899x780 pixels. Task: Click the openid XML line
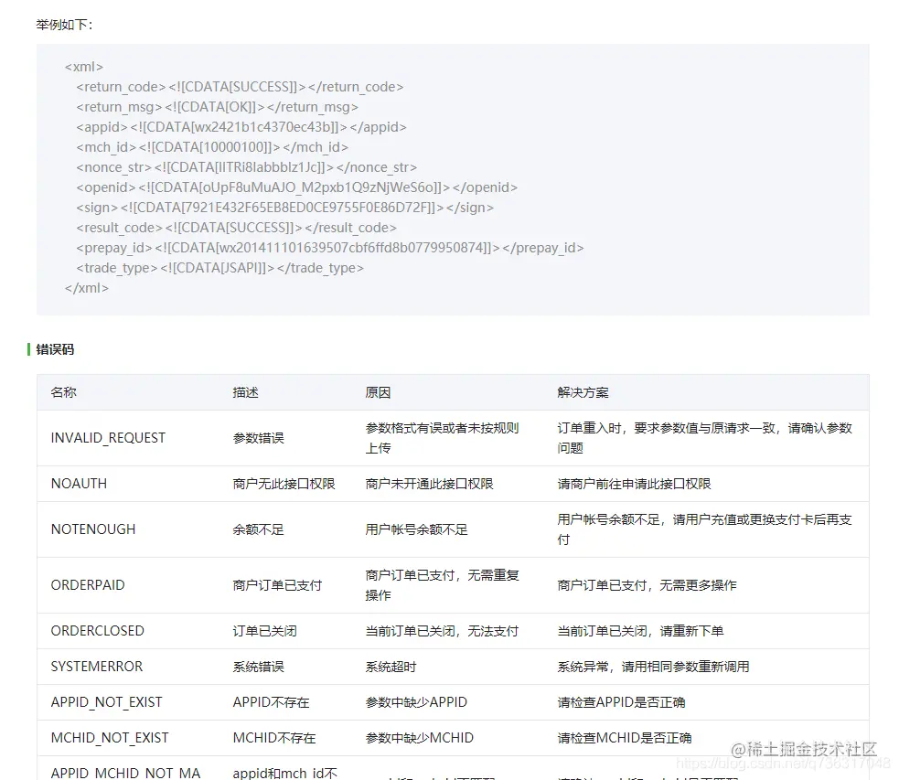296,187
